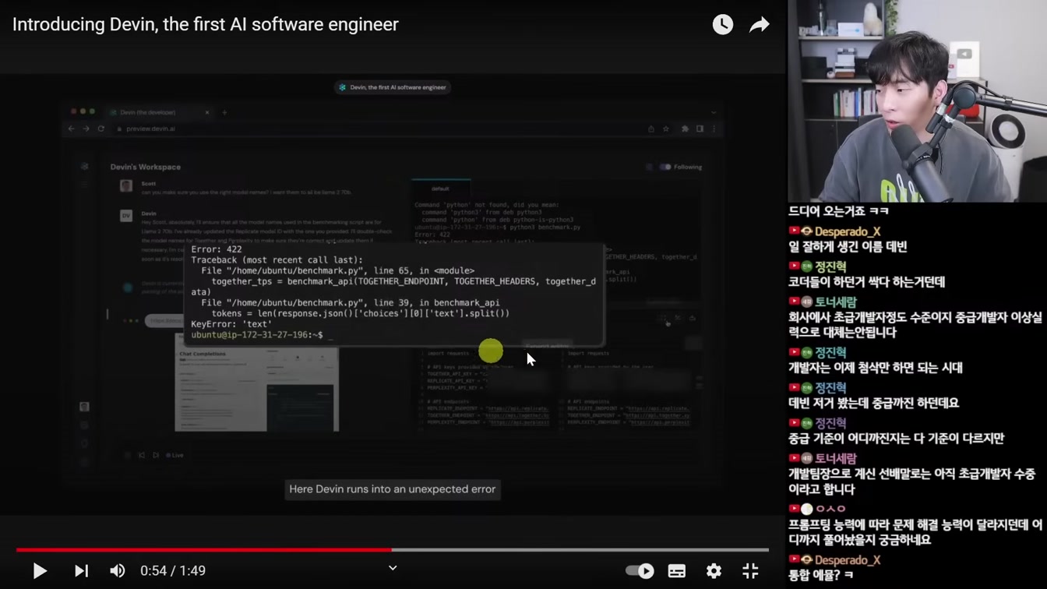
Task: Exit full screen mode
Action: (750, 571)
